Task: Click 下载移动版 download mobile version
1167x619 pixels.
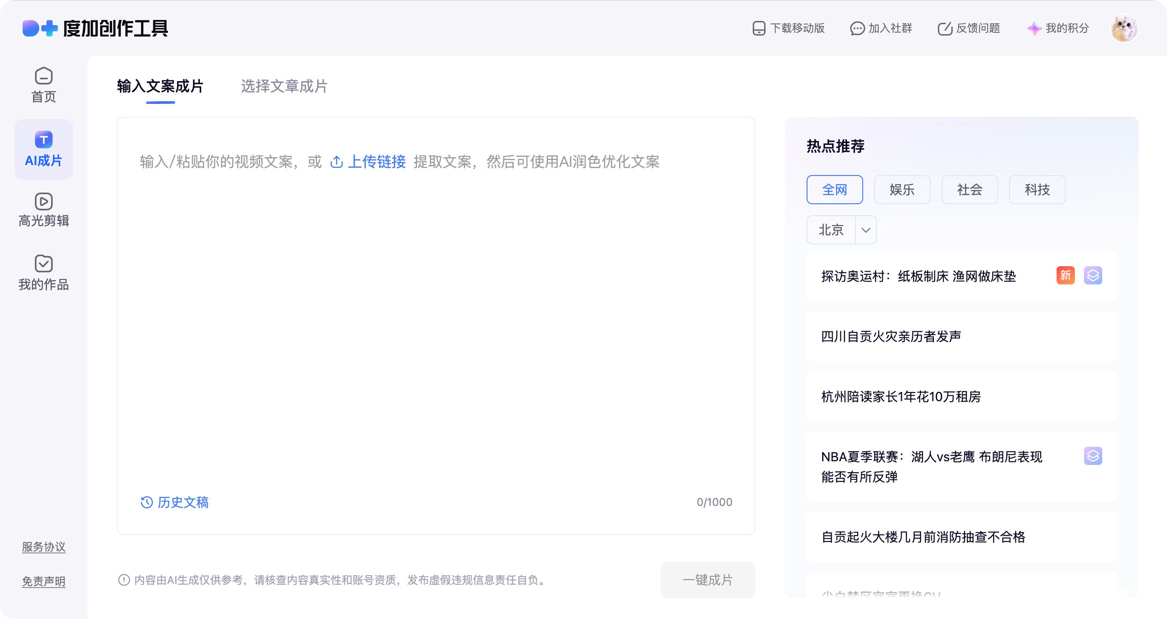Action: coord(789,28)
